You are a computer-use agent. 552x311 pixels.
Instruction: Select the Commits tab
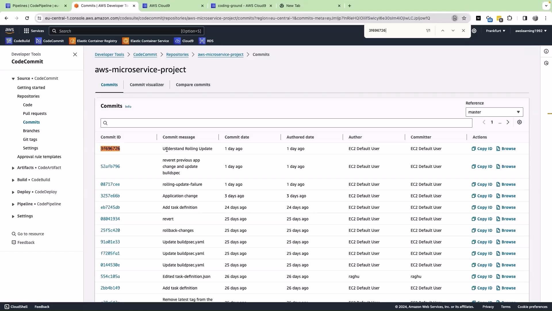(109, 85)
